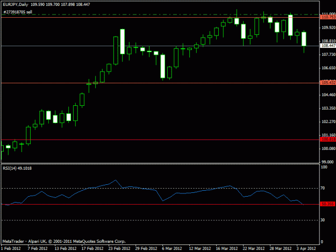
Task: Click the 12 Mar 2012 date label
Action: click(200, 248)
